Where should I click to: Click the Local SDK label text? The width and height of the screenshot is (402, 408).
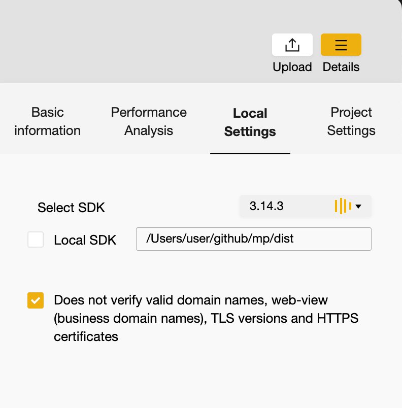tap(85, 240)
